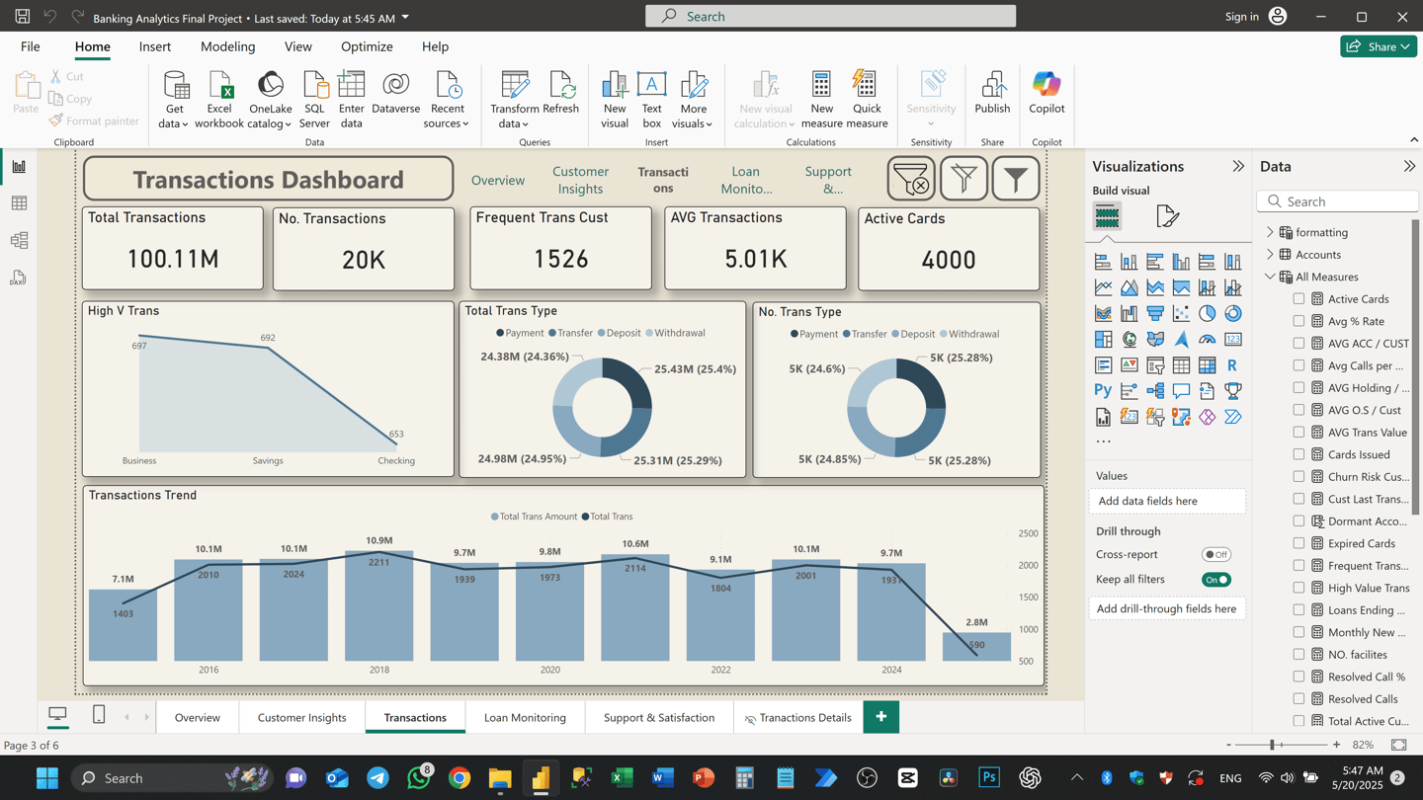Screen dimensions: 1423x800
Task: Open DAX query view in left sidebar
Action: (19, 279)
